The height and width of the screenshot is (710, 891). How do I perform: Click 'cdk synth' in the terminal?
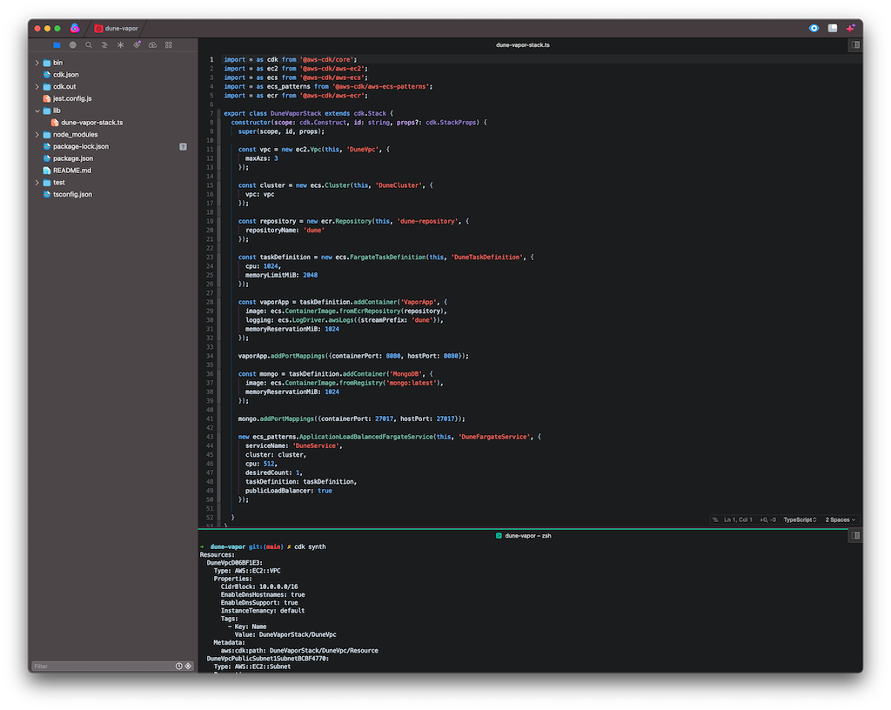tap(310, 547)
